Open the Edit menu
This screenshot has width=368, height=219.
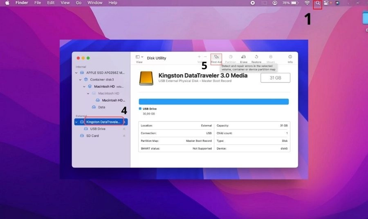(x=51, y=3)
